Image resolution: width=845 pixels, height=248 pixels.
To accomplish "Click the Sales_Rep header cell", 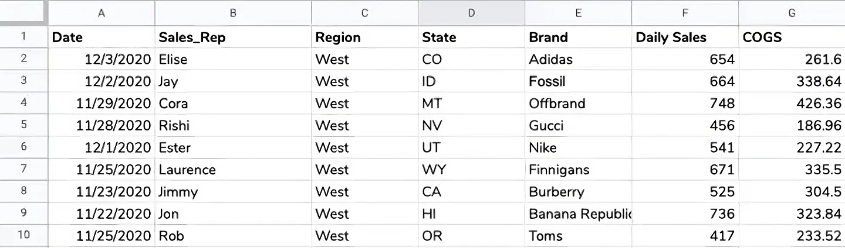I will (233, 37).
